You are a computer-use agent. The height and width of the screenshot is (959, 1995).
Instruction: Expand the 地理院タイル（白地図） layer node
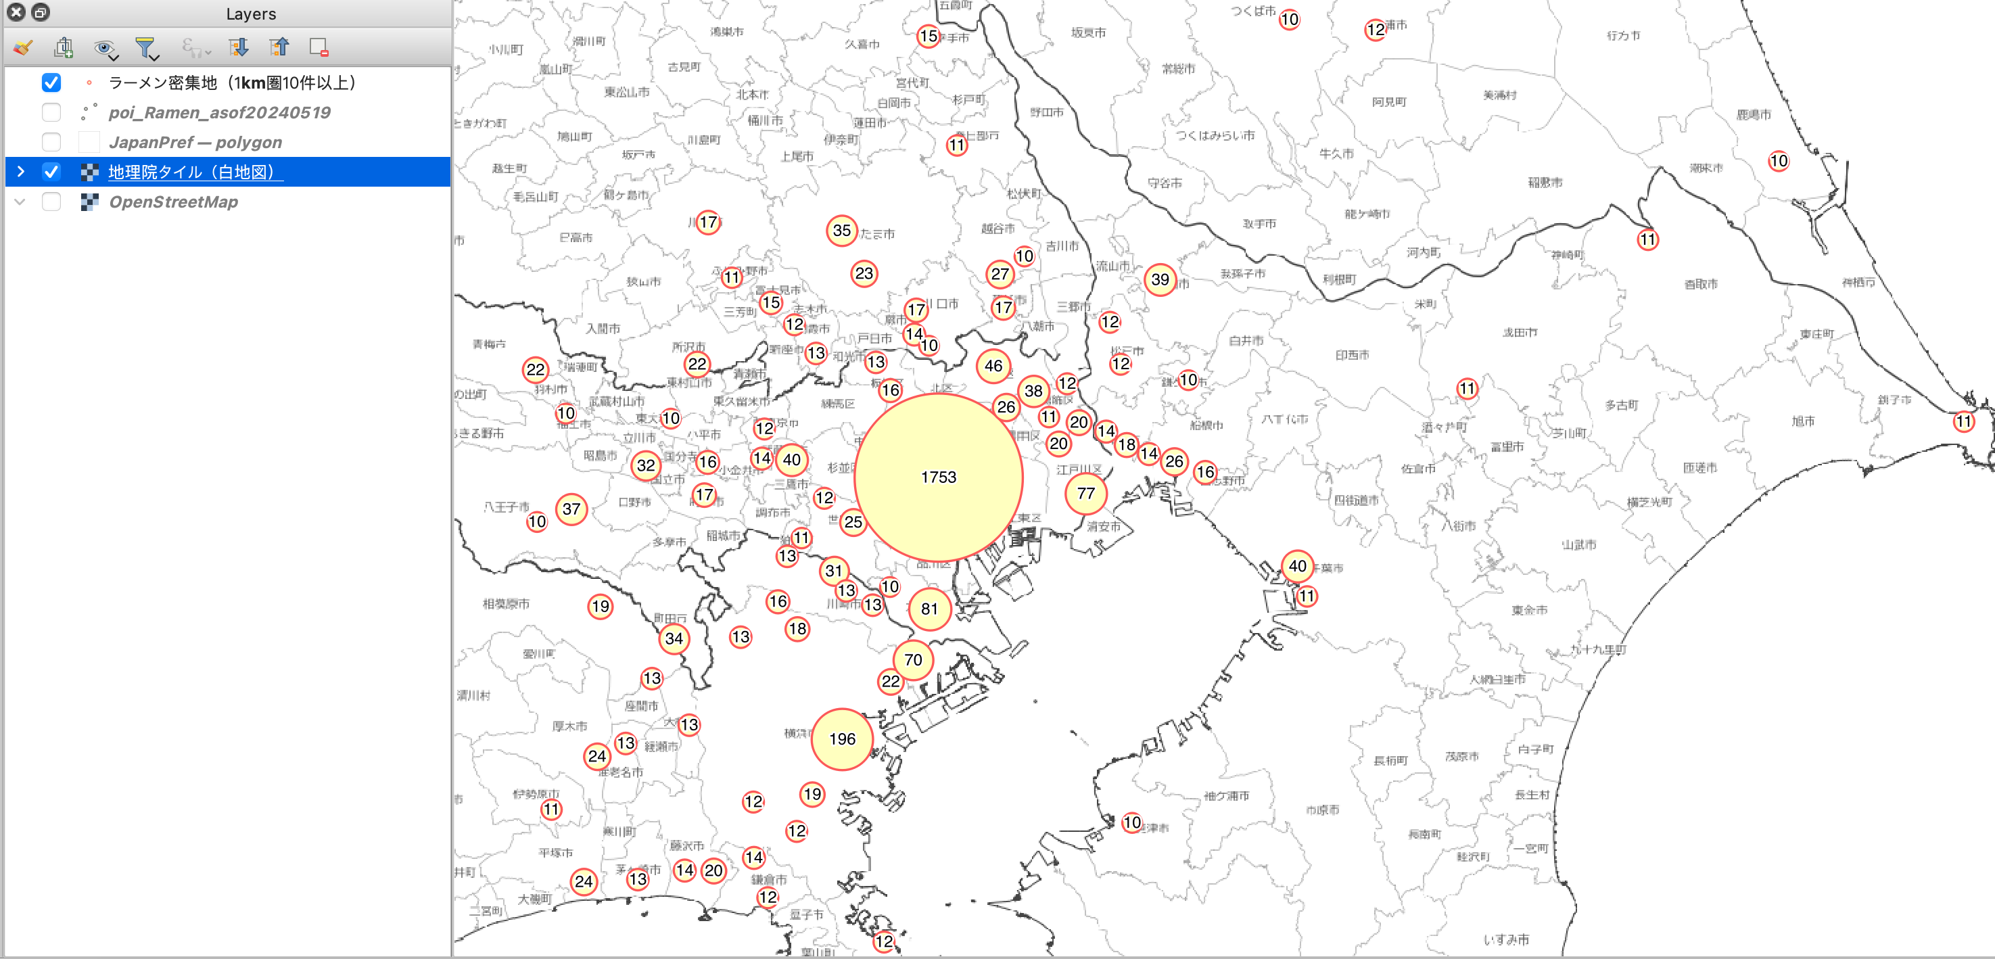20,171
